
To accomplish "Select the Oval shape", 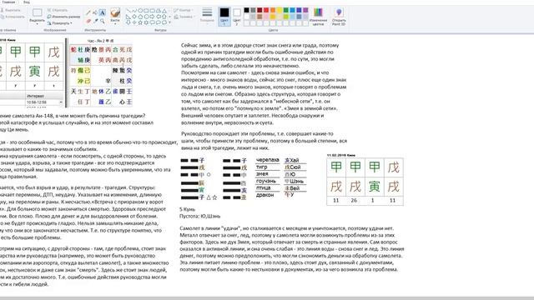I will click(140, 11).
